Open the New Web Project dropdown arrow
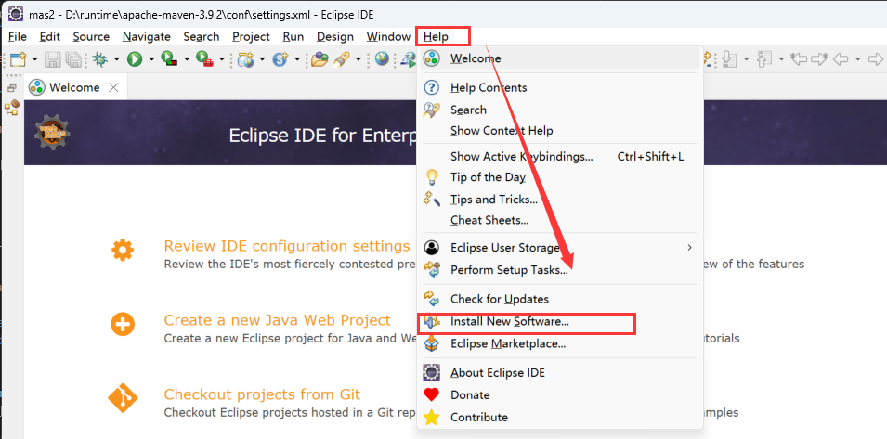Screen dimensions: 887x439 pyautogui.click(x=263, y=58)
